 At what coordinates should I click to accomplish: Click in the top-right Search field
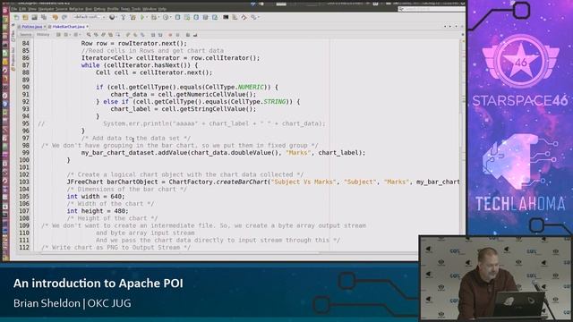[432, 9]
